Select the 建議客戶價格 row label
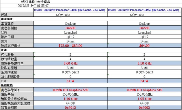Image resolution: width=182 pixels, height=110 pixels. click(x=17, y=45)
